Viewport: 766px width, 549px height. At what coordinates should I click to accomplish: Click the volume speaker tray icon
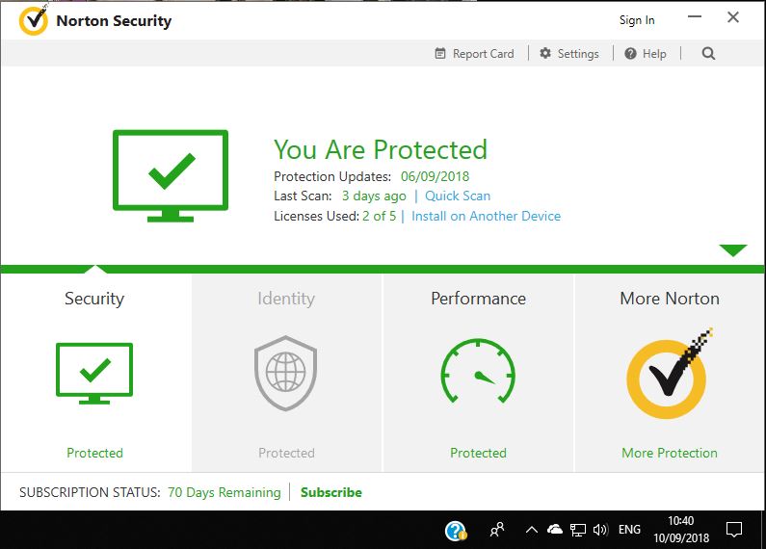tap(600, 530)
